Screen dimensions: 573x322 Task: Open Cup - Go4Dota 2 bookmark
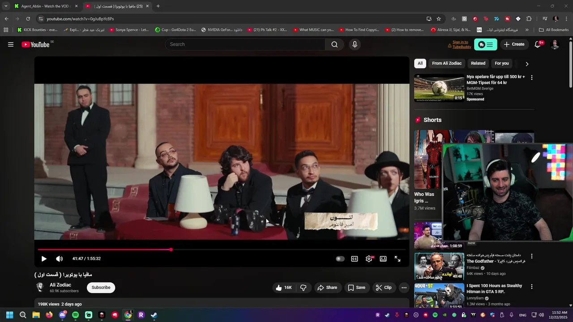(175, 30)
